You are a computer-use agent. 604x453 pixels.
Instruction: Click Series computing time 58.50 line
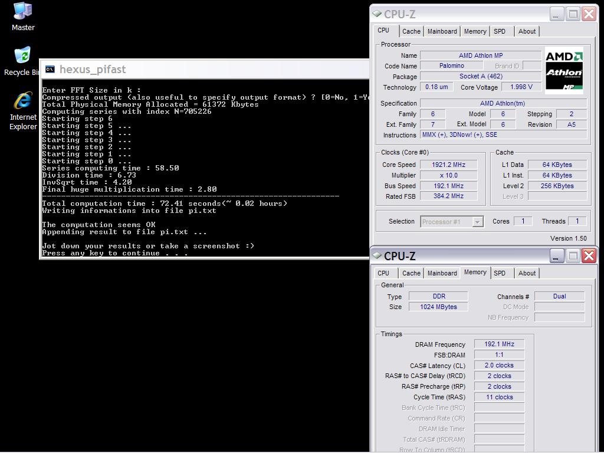(110, 168)
